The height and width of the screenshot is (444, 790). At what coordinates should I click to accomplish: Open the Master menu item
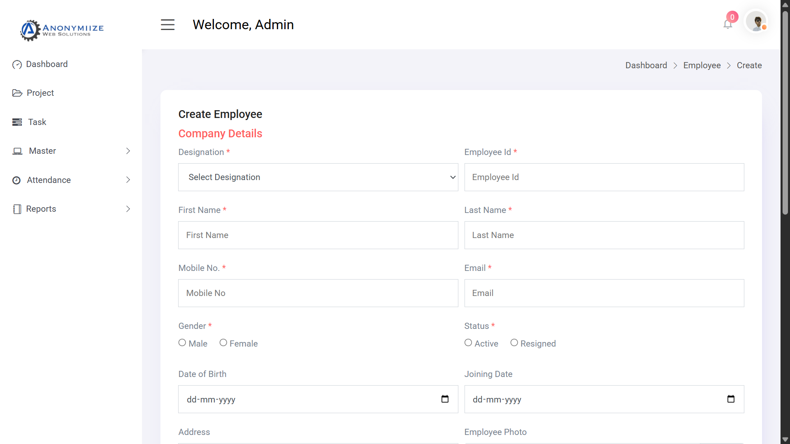point(42,151)
